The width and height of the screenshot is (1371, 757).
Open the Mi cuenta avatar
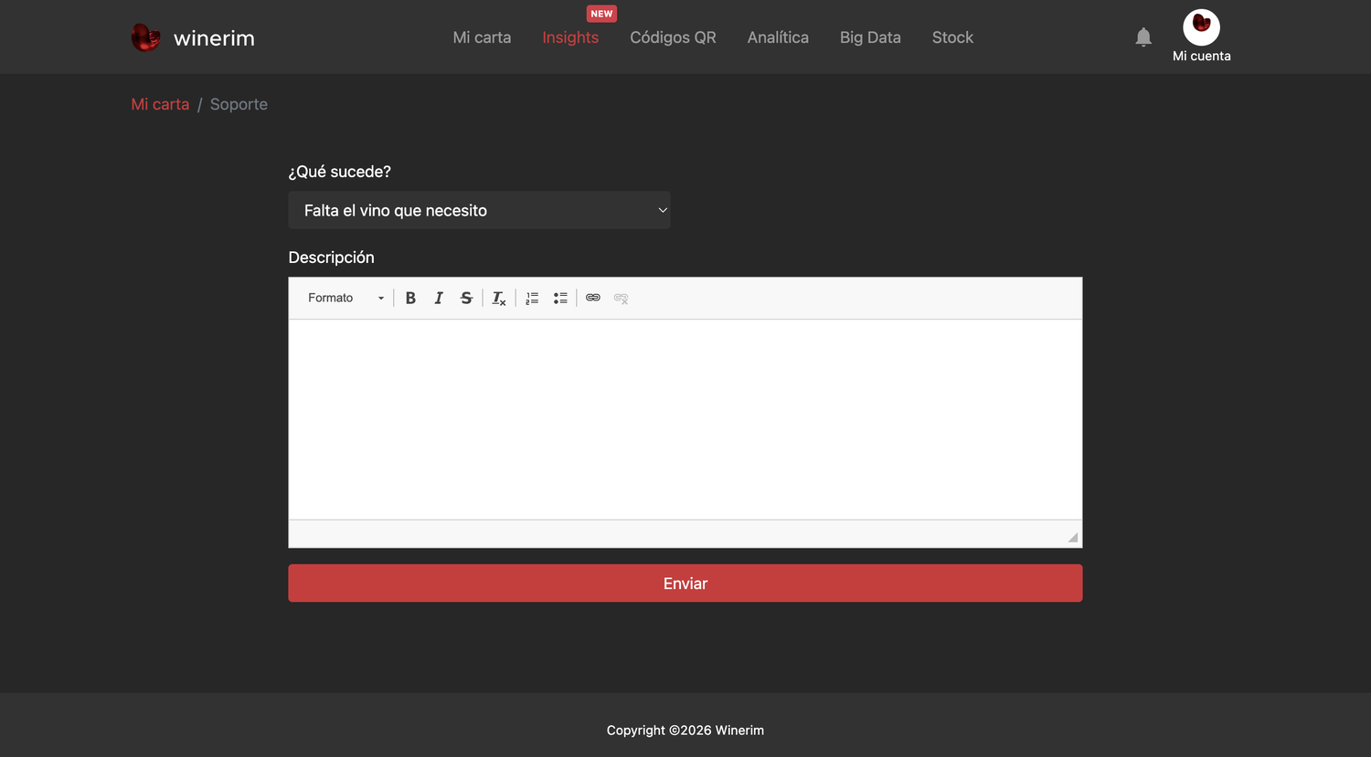coord(1201,27)
